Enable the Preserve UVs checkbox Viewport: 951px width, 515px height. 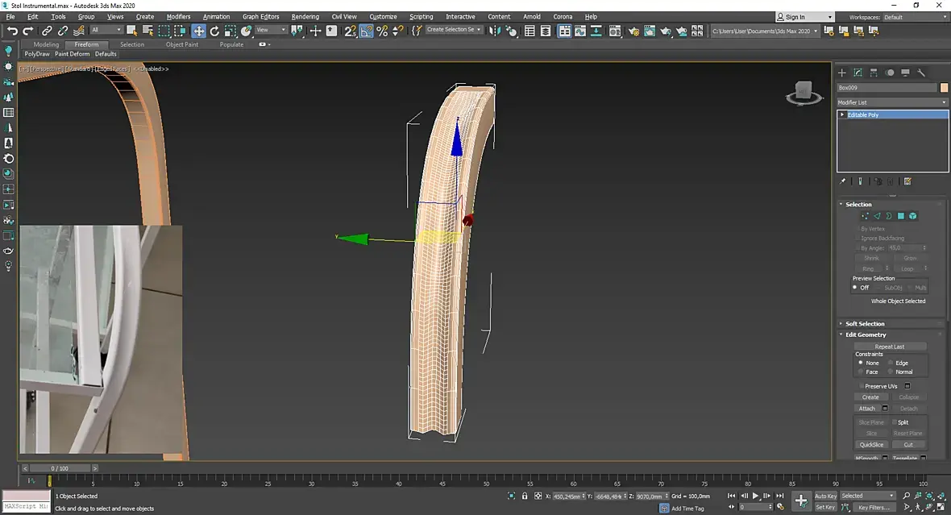tap(861, 386)
